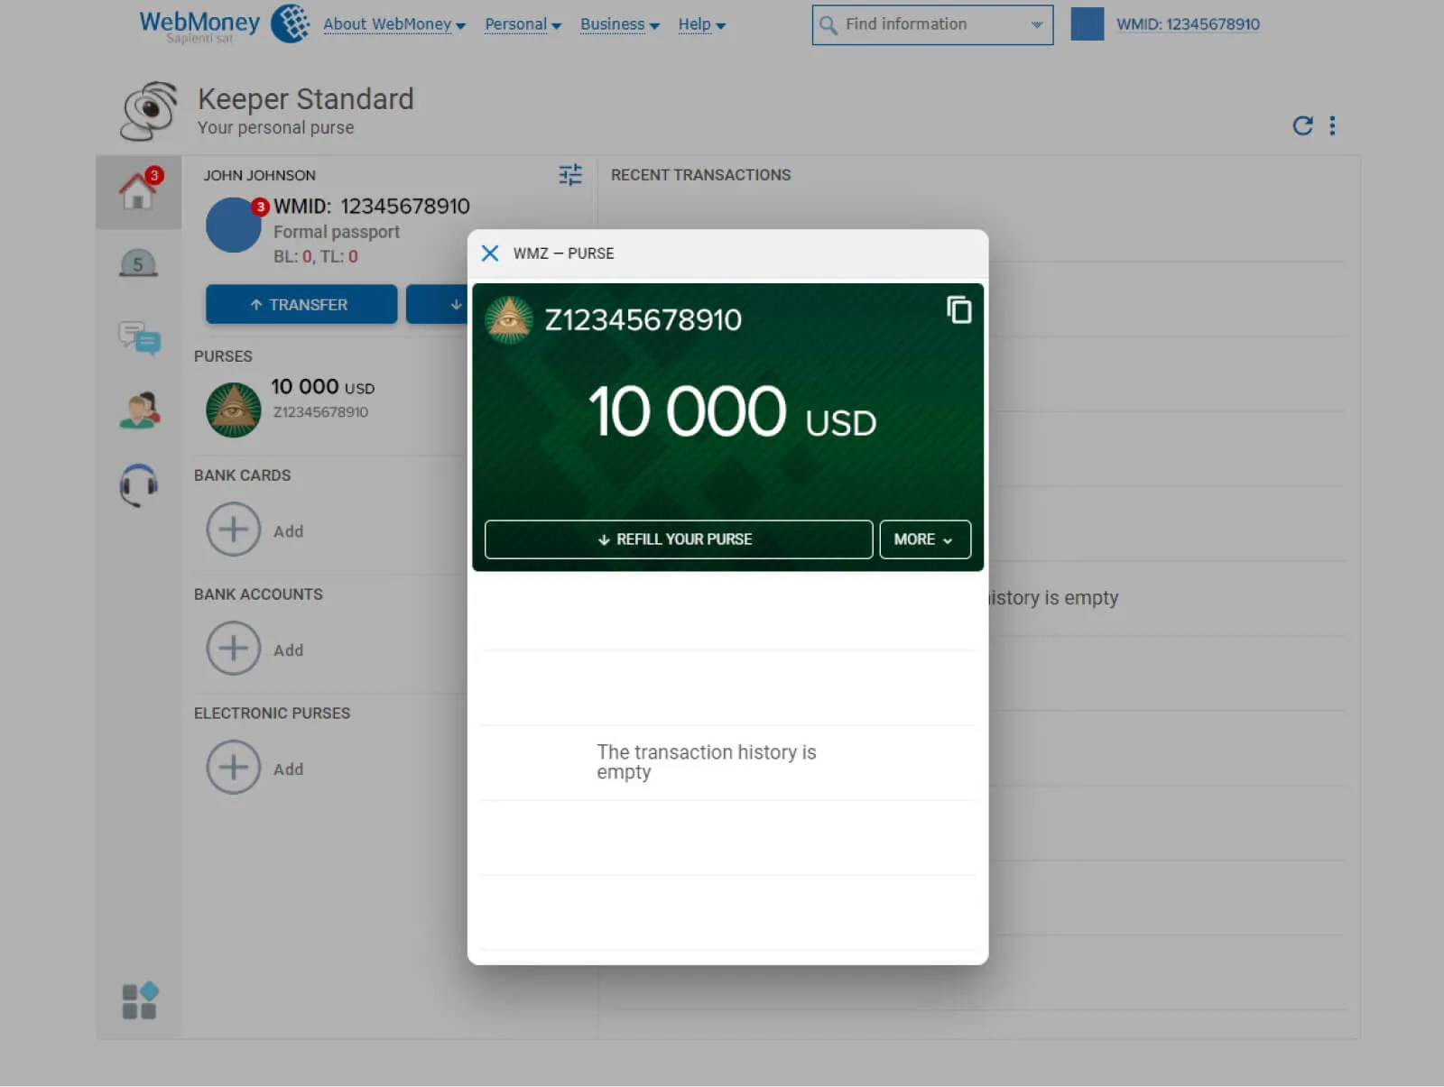Open the contacts sidebar icon

[139, 410]
